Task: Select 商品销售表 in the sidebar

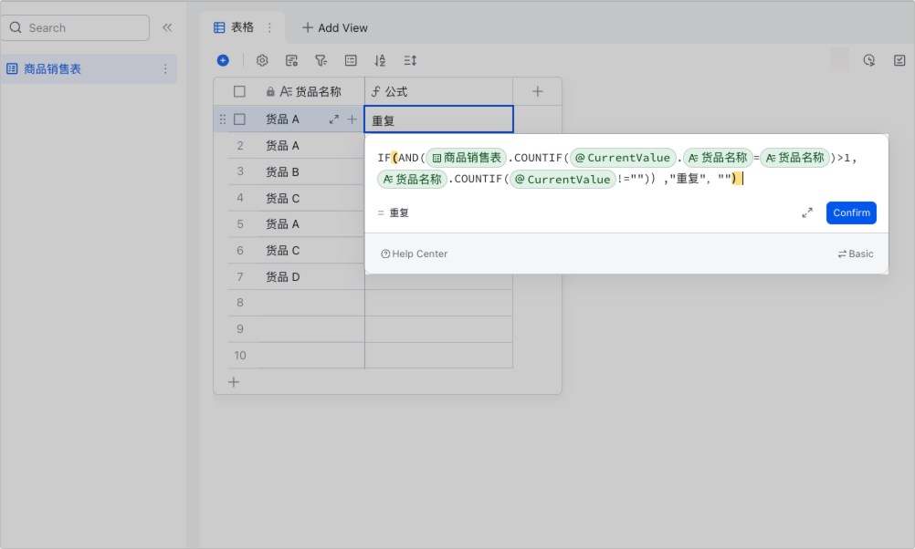Action: tap(89, 68)
